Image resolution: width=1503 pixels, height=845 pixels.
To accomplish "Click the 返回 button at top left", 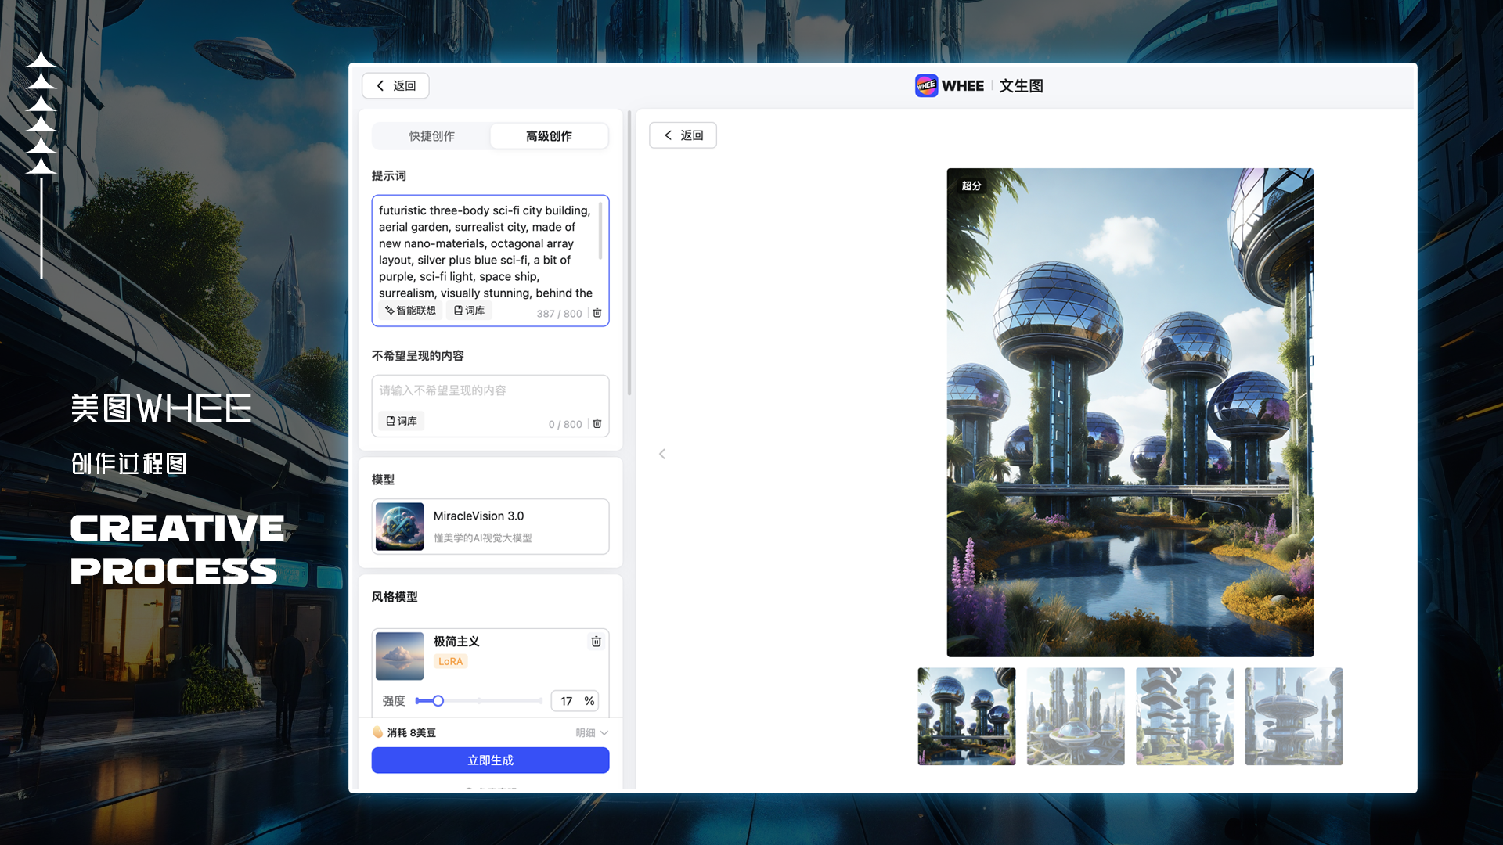I will pos(395,85).
